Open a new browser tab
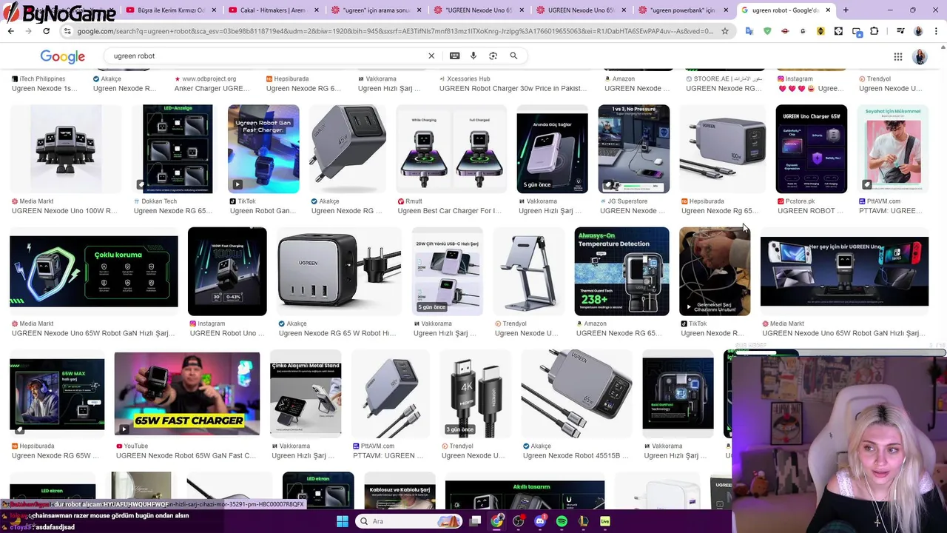The width and height of the screenshot is (947, 533). [x=846, y=10]
